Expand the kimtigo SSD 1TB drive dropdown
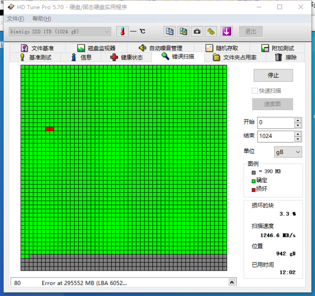This screenshot has width=315, height=296. 60,31
